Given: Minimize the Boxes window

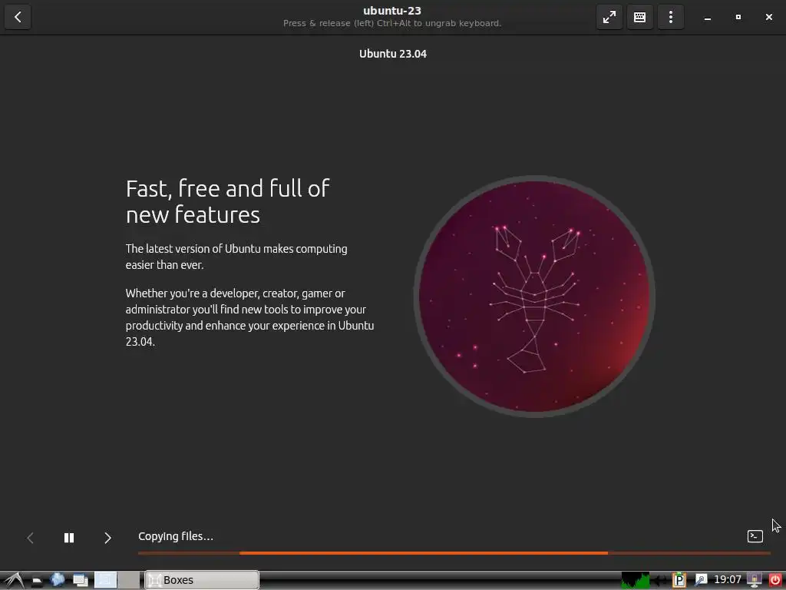Looking at the screenshot, I should pos(707,17).
